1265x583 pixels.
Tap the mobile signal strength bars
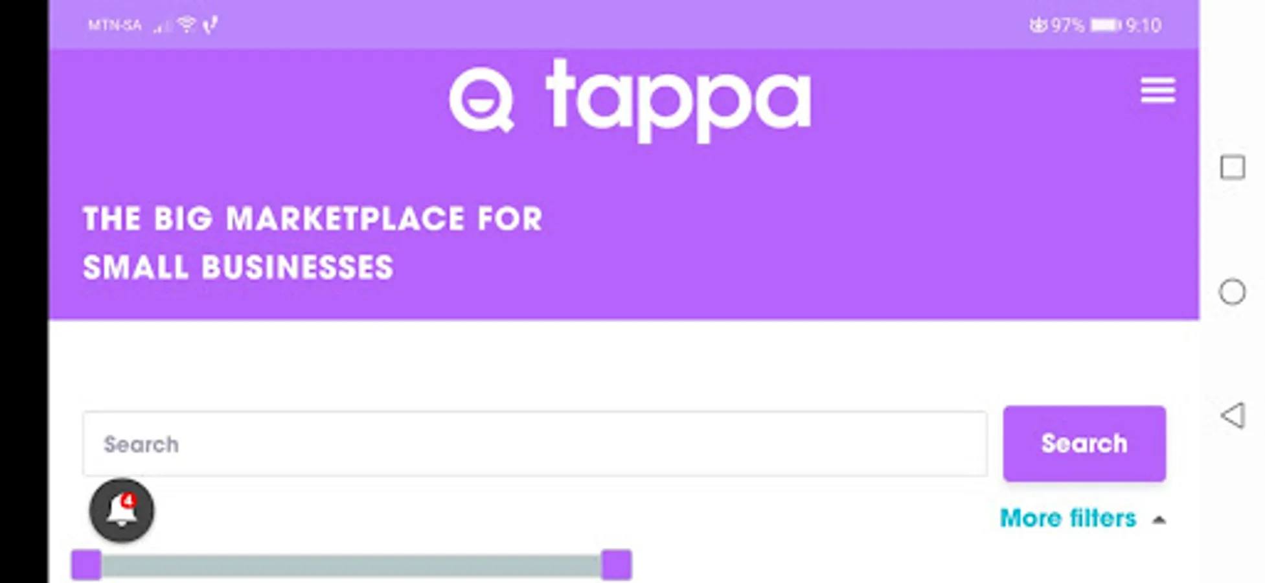[x=162, y=26]
